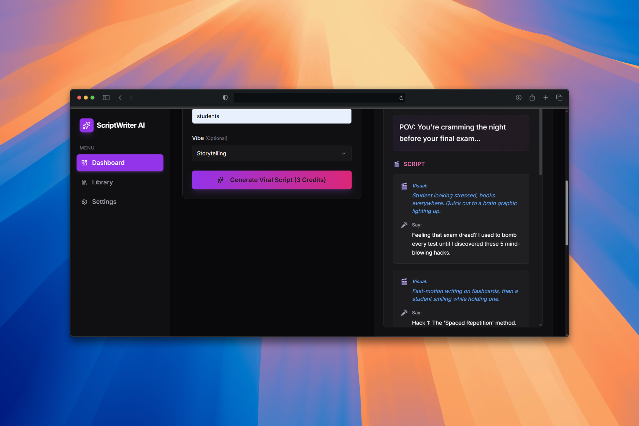
Task: Select Dashboard in the MENU list
Action: tap(108, 163)
